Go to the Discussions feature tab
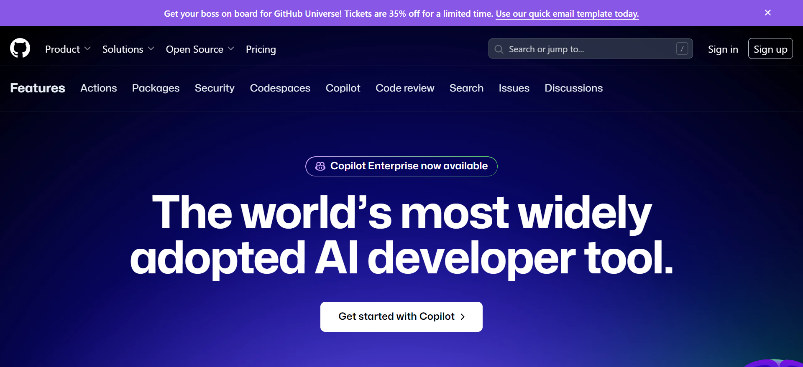This screenshot has width=803, height=367. pos(573,88)
